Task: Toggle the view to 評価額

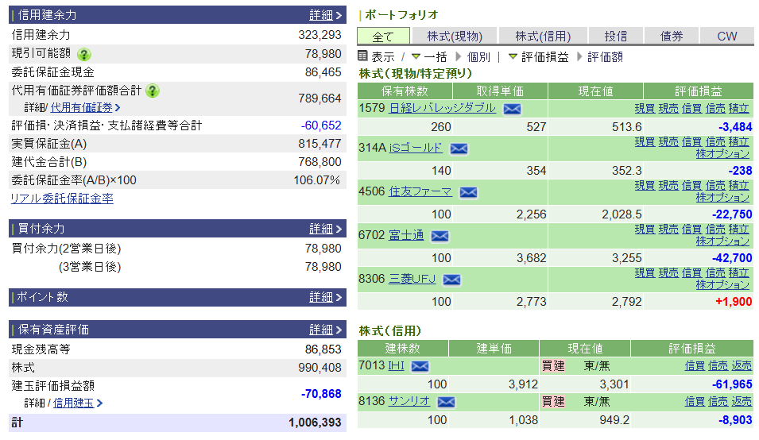Action: pyautogui.click(x=604, y=57)
